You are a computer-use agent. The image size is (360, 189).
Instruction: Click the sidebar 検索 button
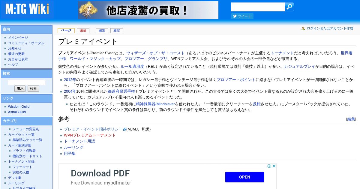[33, 89]
